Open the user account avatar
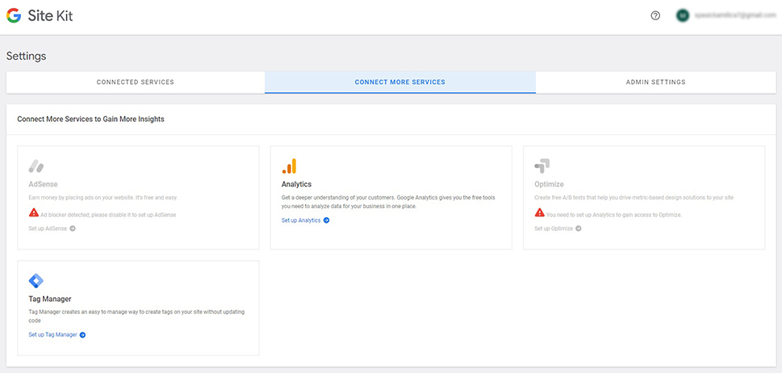Screen dimensions: 782x373 pyautogui.click(x=682, y=16)
